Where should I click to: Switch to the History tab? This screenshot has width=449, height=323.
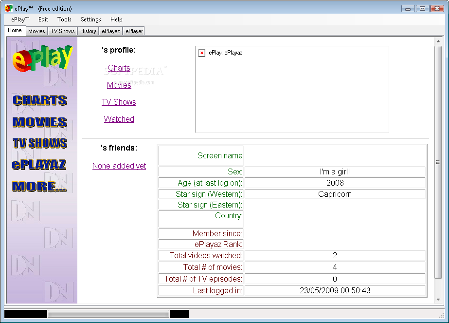pos(88,31)
